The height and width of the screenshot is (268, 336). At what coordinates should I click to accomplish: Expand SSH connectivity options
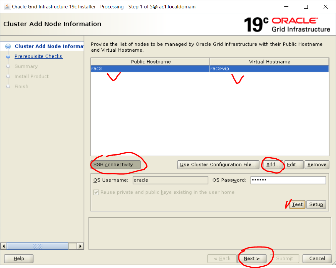(x=115, y=165)
